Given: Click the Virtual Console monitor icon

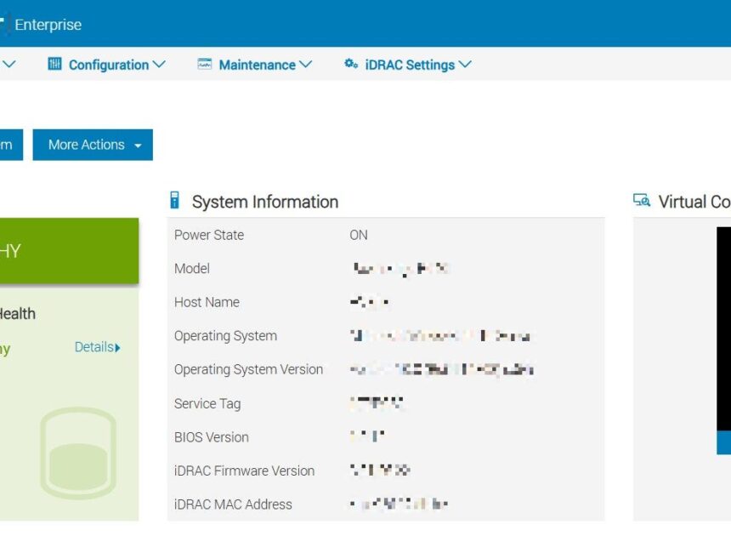Looking at the screenshot, I should tap(642, 200).
